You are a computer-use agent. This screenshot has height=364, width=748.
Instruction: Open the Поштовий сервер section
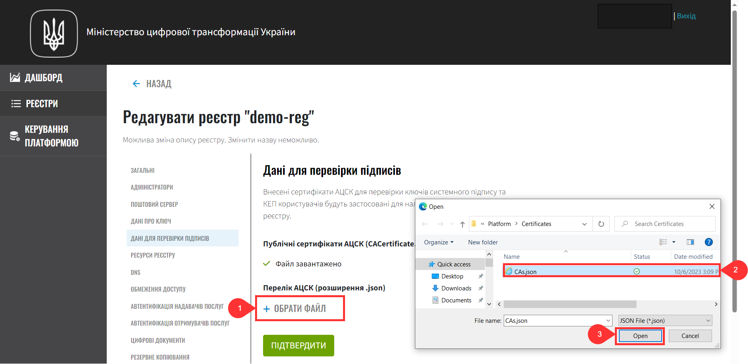[x=154, y=204]
